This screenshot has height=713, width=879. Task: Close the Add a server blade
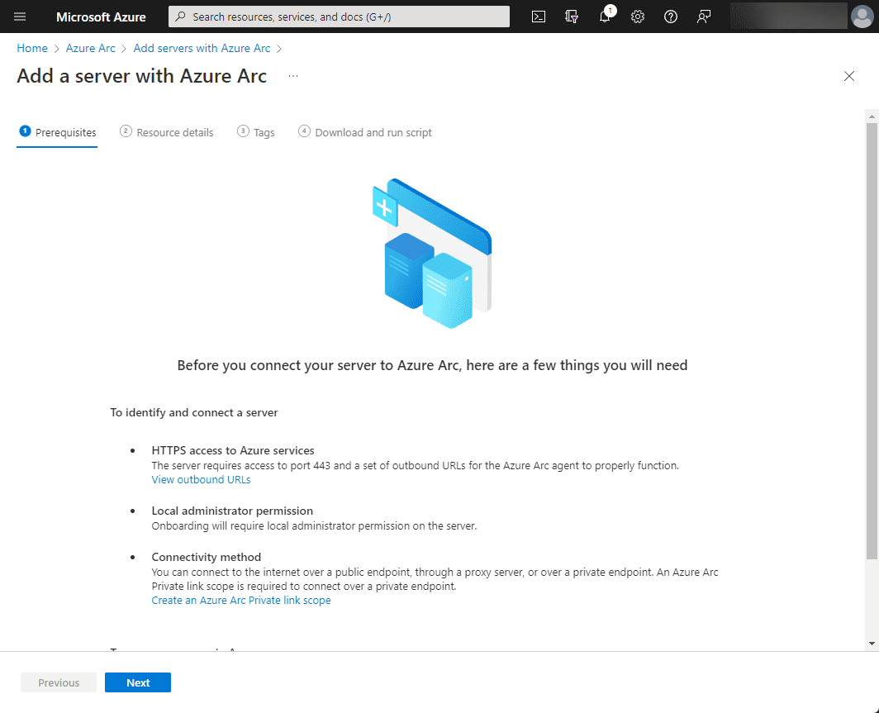[849, 76]
